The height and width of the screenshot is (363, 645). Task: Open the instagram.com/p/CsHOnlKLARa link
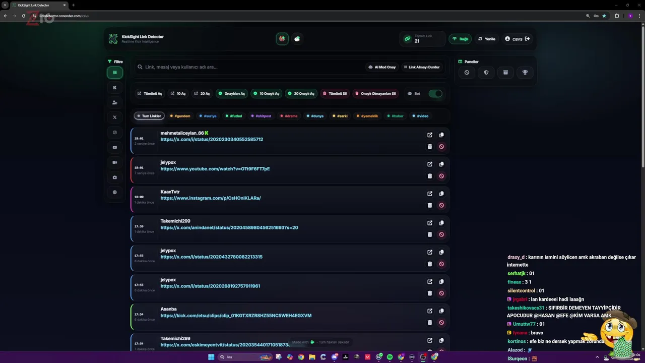click(x=211, y=198)
